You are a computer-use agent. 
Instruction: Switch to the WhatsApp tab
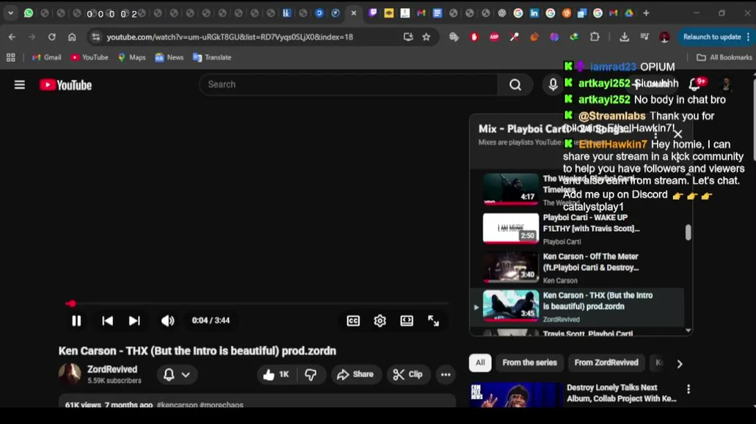click(x=28, y=13)
